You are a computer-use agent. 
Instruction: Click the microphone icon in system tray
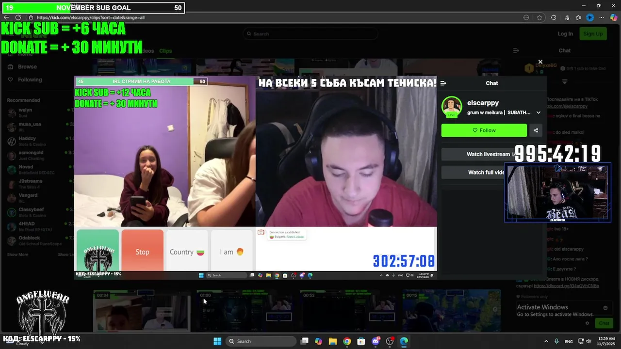pyautogui.click(x=556, y=341)
